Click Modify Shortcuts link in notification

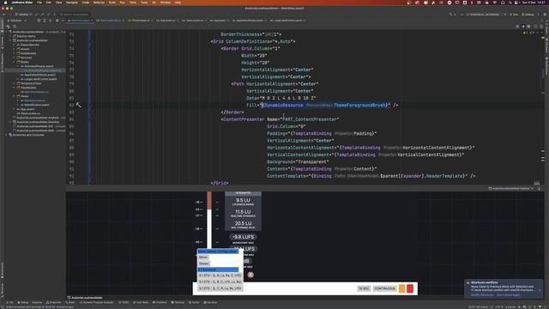coord(482,295)
